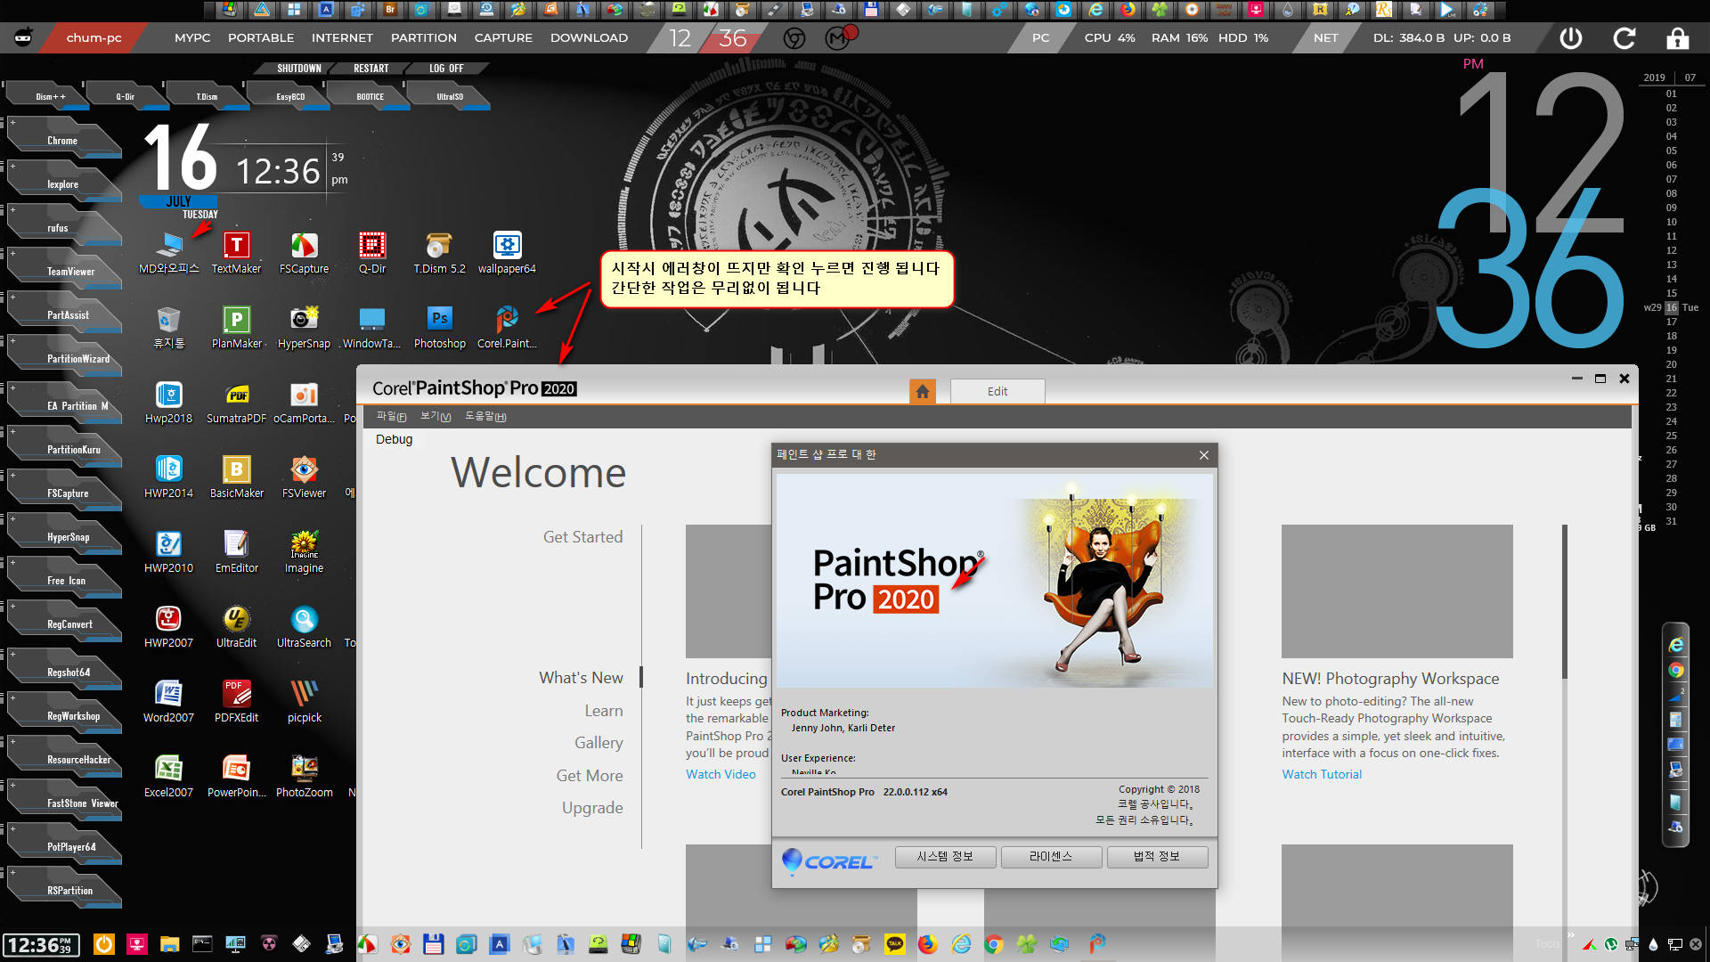Click the SHUTDOWN button
The height and width of the screenshot is (962, 1710).
[298, 69]
